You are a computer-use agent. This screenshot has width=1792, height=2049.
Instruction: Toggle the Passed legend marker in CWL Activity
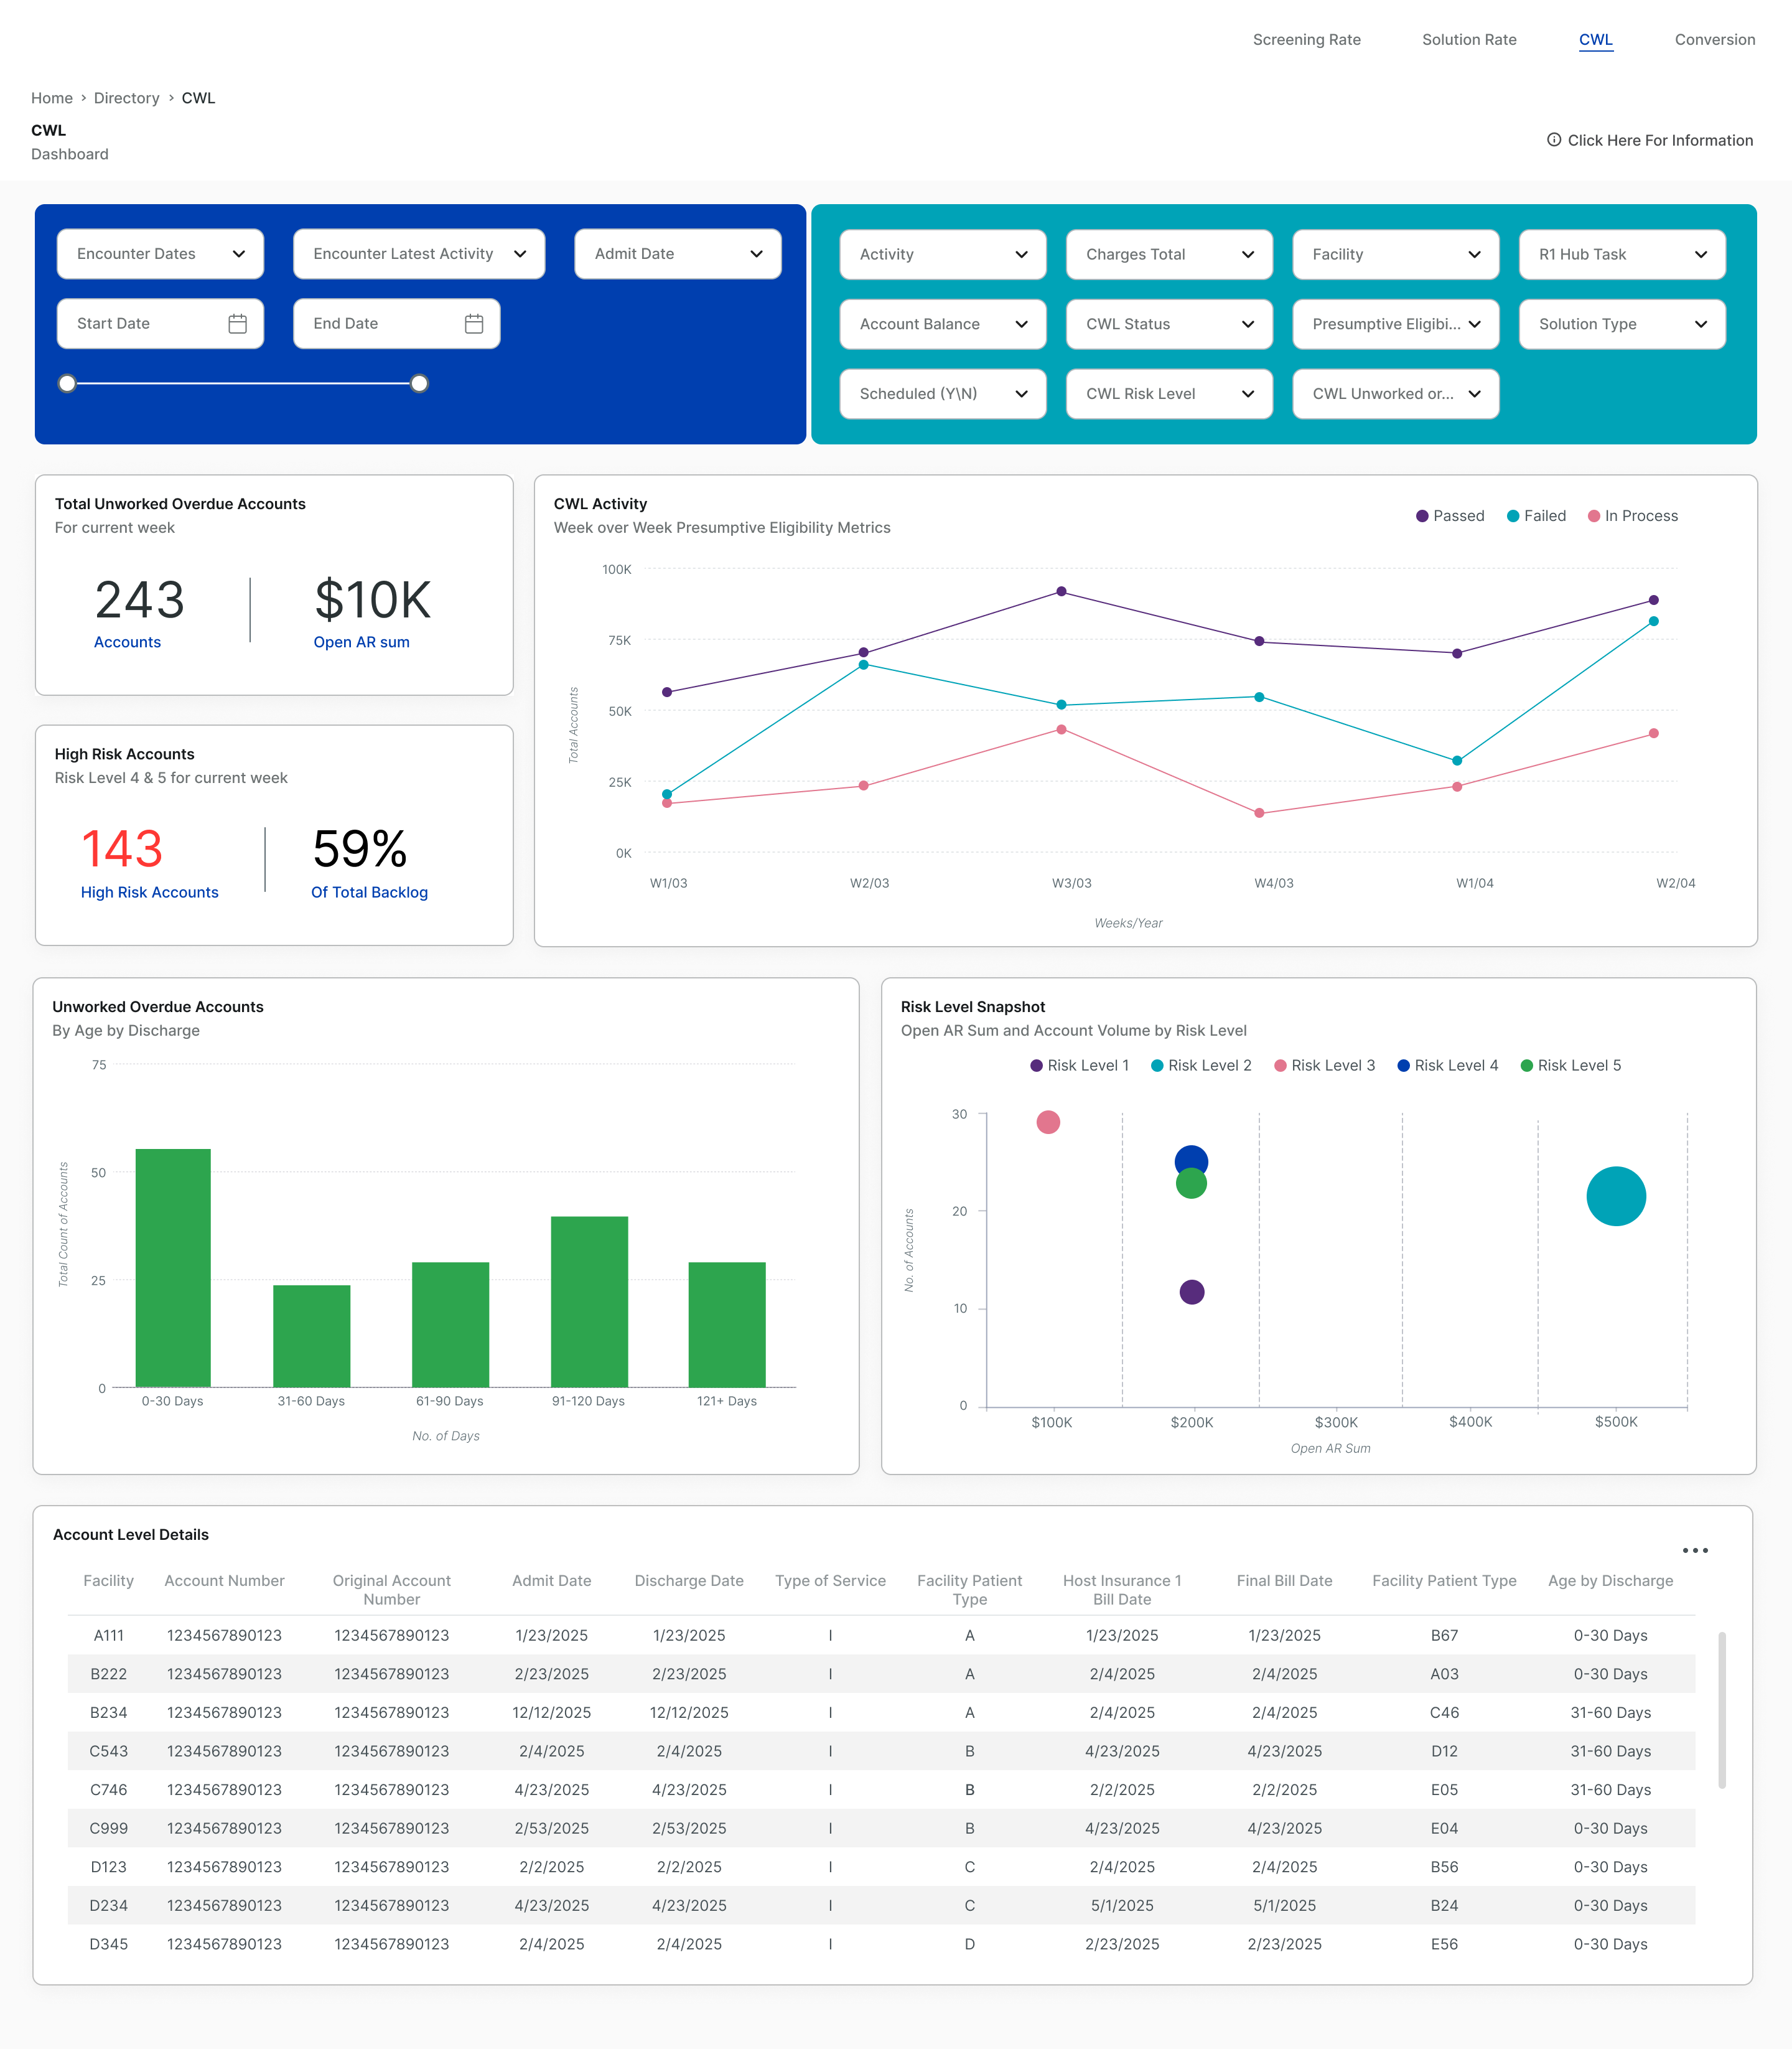1422,516
